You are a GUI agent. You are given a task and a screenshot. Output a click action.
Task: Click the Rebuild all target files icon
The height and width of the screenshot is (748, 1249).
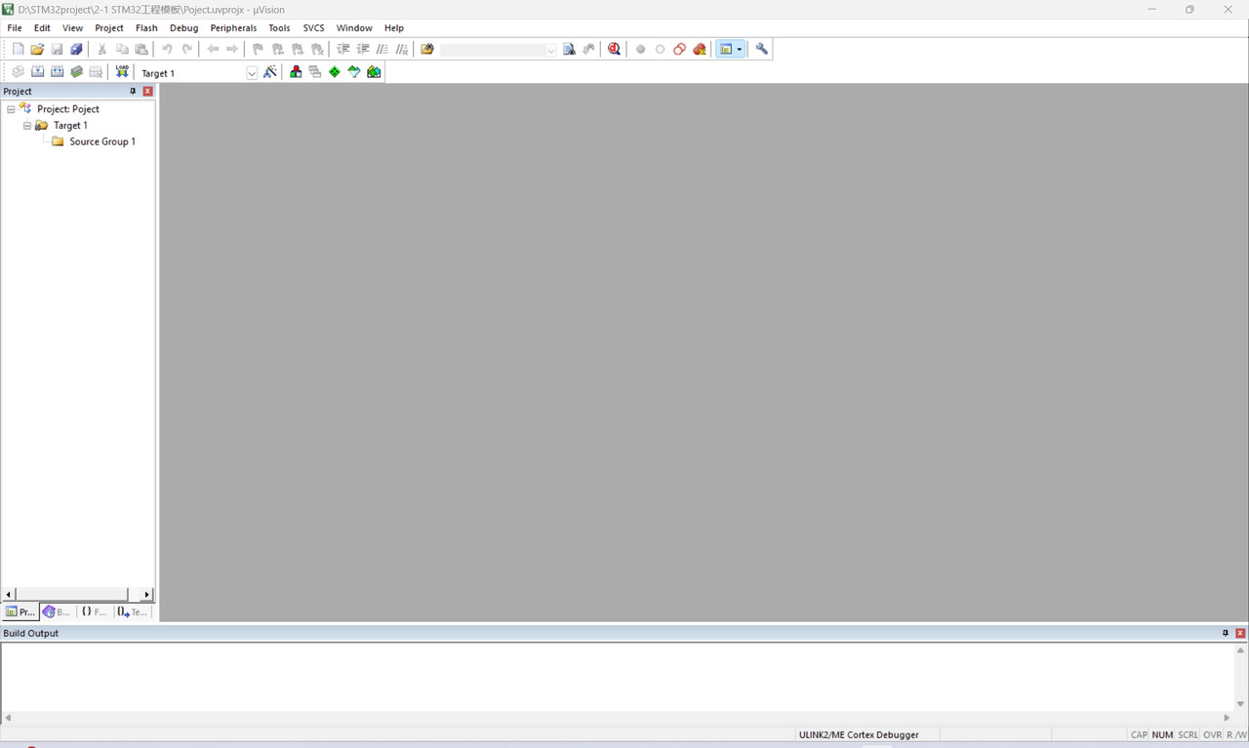[57, 72]
